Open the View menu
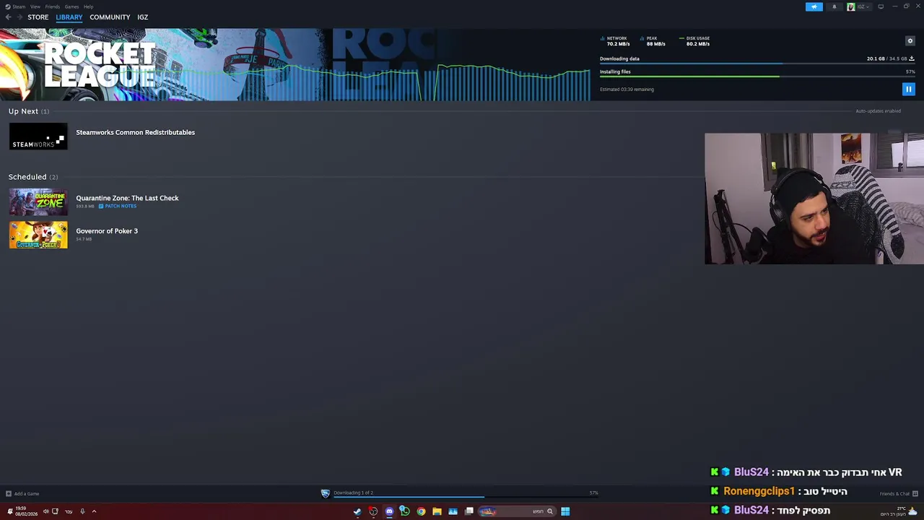Screen dimensions: 924x520 click(35, 6)
